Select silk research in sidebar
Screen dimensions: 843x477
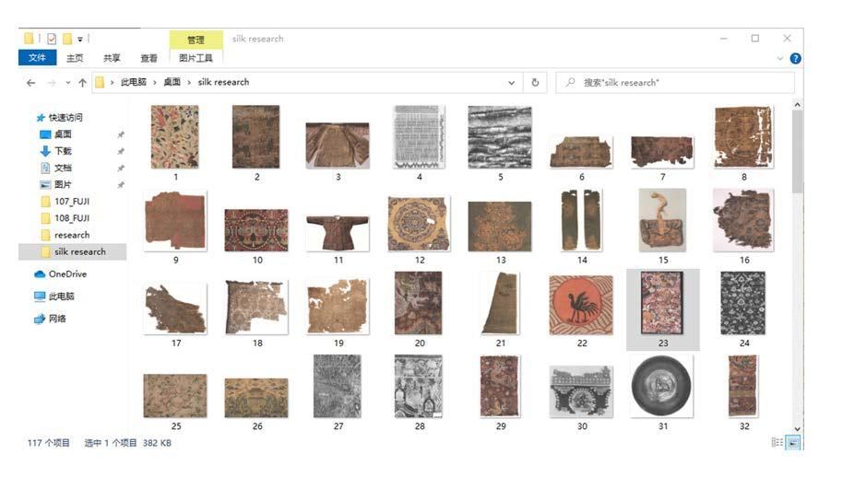click(x=73, y=251)
